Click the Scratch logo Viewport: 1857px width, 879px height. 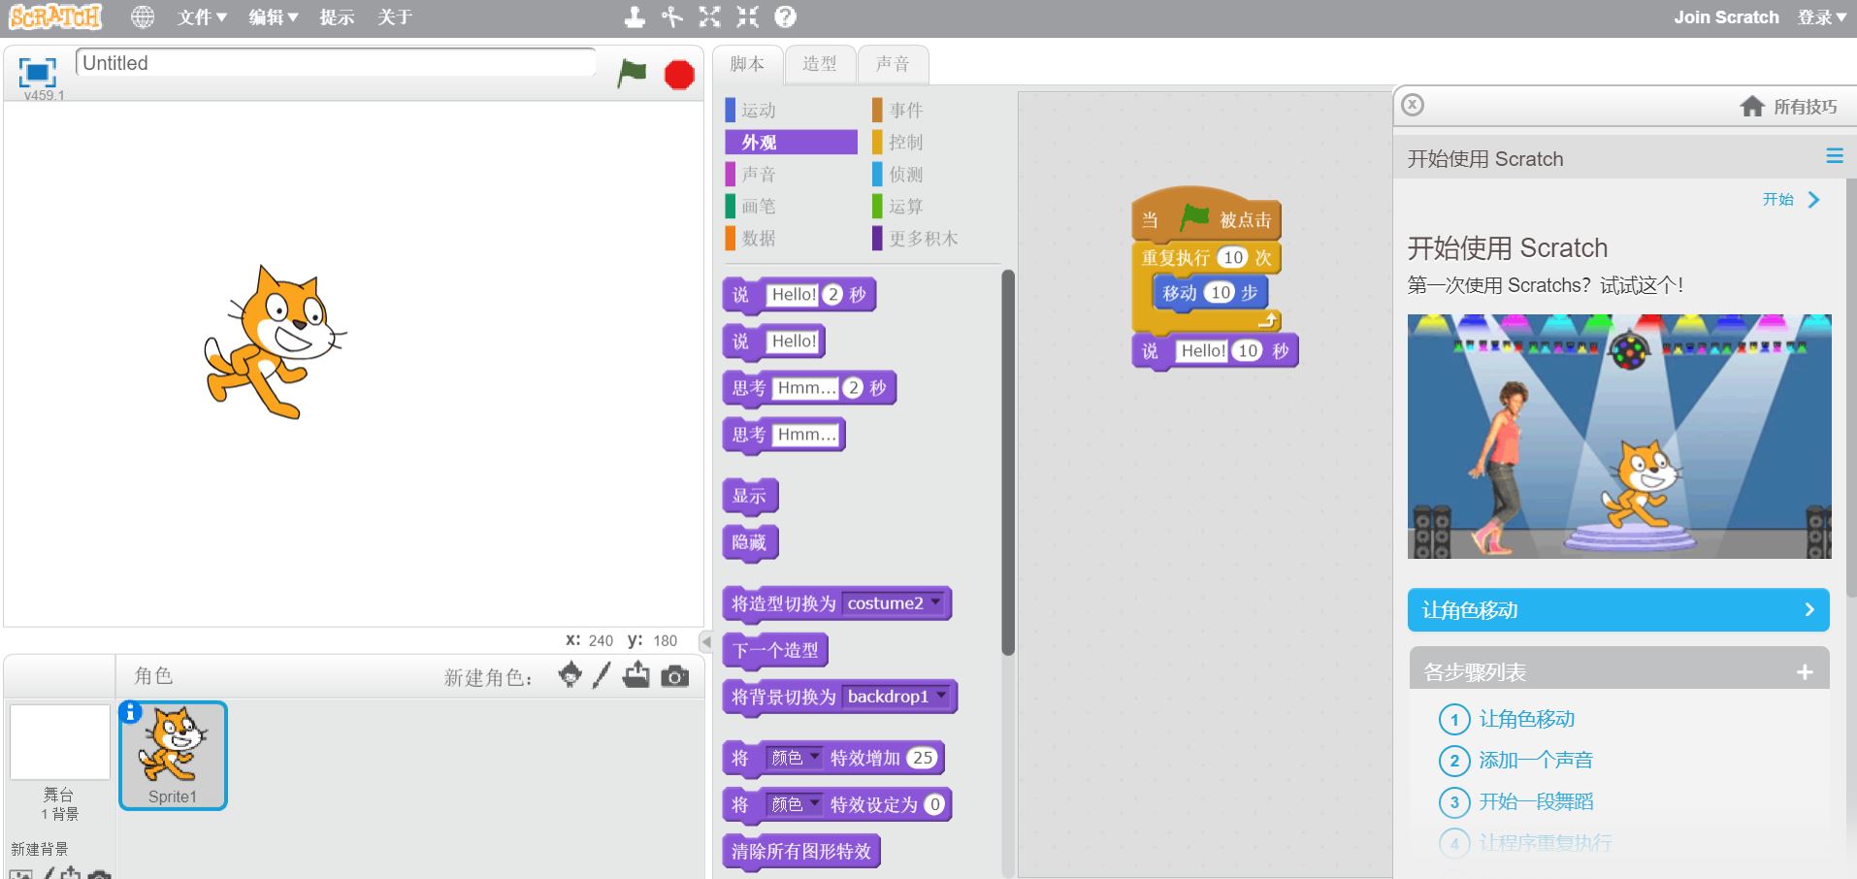tap(55, 16)
